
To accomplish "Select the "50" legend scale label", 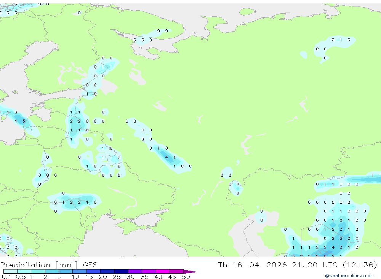I will 186,277.
